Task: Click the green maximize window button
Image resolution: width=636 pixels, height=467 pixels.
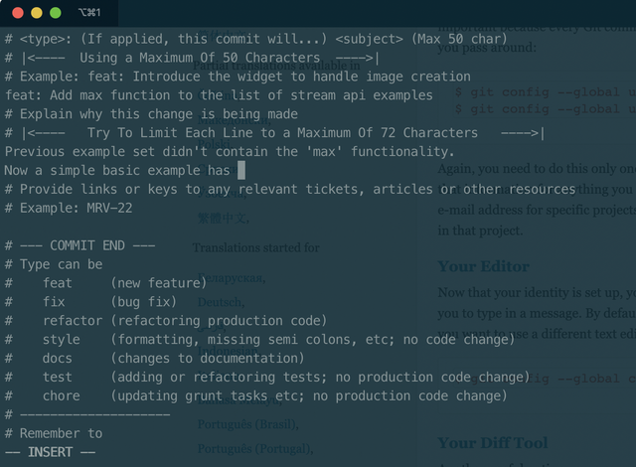Action: coord(56,13)
